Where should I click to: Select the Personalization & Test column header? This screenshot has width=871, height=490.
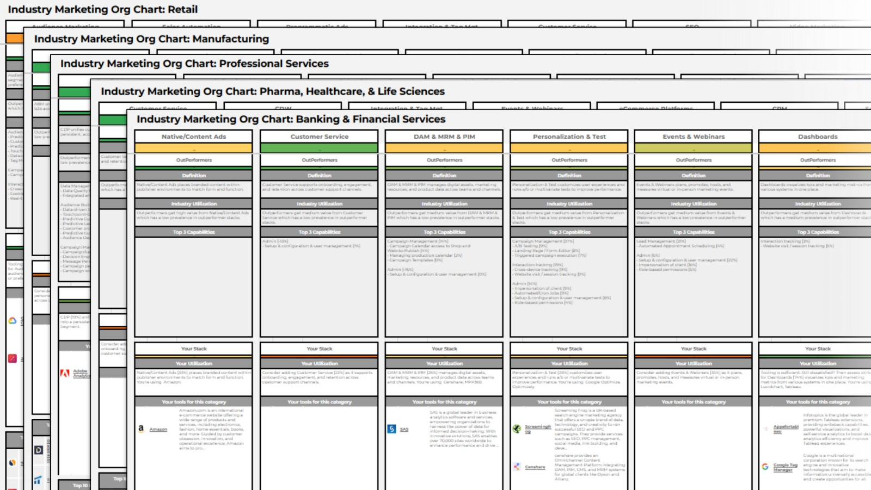pos(569,137)
